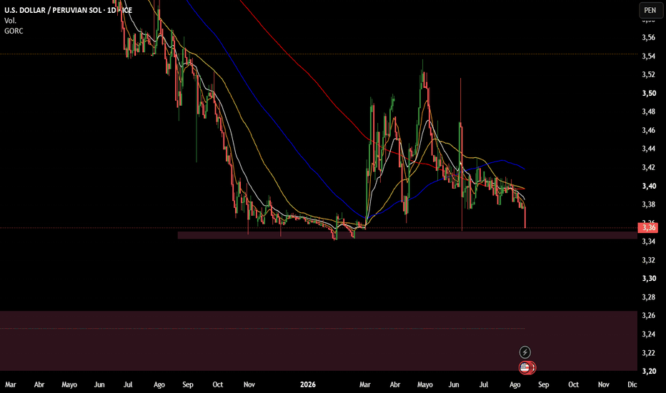The image size is (666, 393).
Task: Select the dotted red line inside the lower zone
Action: (x=262, y=329)
